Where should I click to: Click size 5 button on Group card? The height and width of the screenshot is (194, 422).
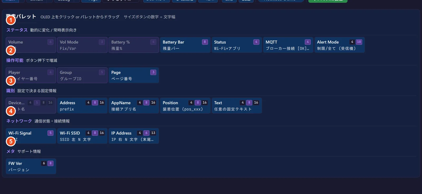[102, 72]
